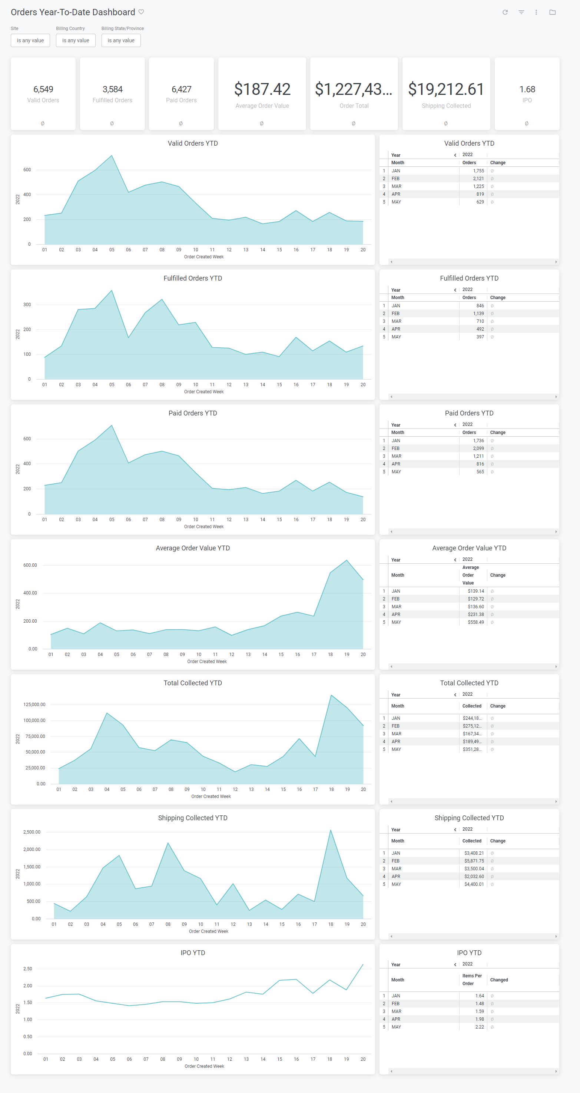580x1093 pixels.
Task: Toggle the filters bar with the filter icon
Action: pyautogui.click(x=521, y=12)
